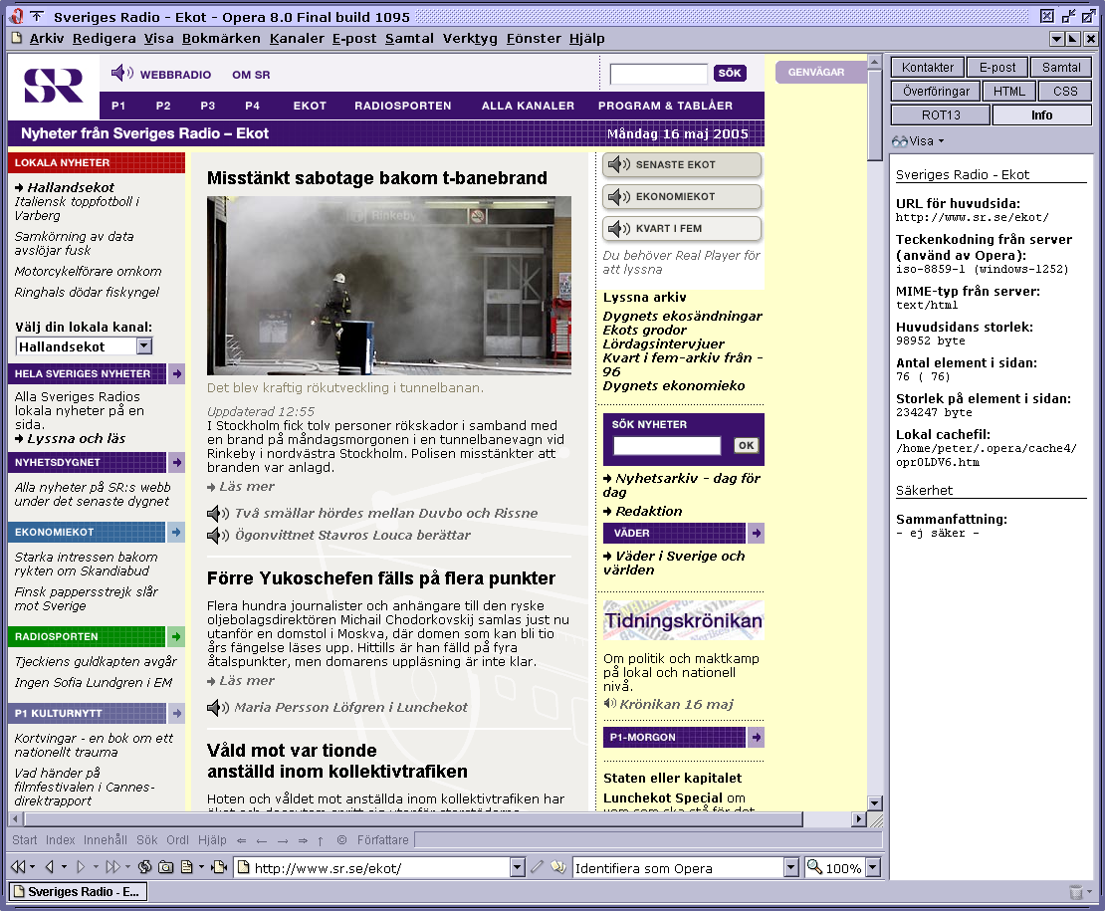Click the arrow icon beside Hela Sveriges Nyheter
The height and width of the screenshot is (911, 1105).
point(176,374)
